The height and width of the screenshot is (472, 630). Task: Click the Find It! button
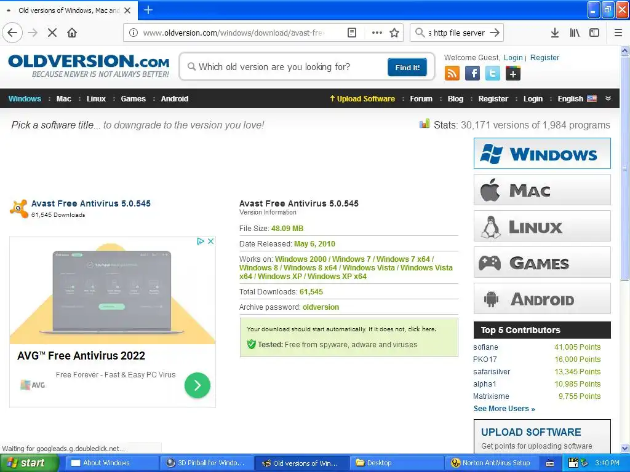pos(407,67)
